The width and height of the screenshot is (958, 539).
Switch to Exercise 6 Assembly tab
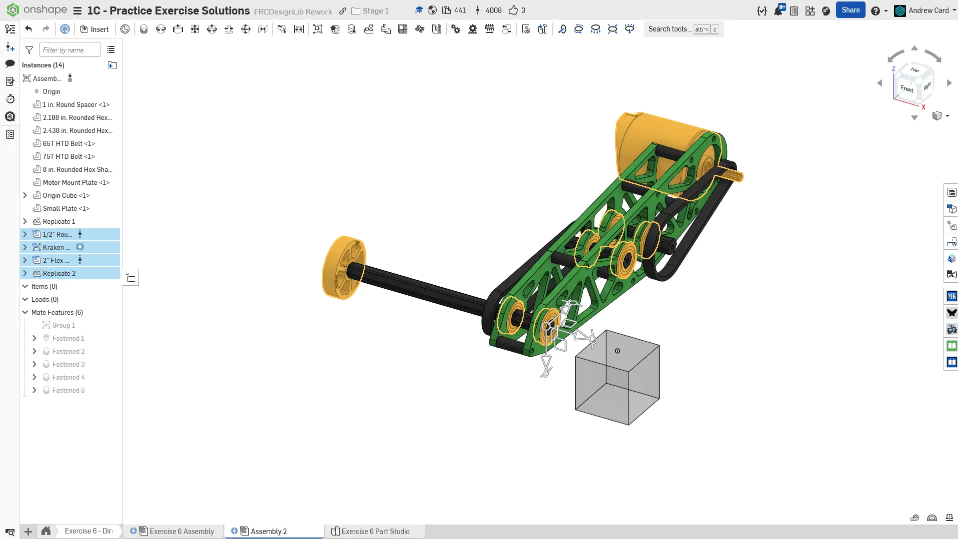181,531
